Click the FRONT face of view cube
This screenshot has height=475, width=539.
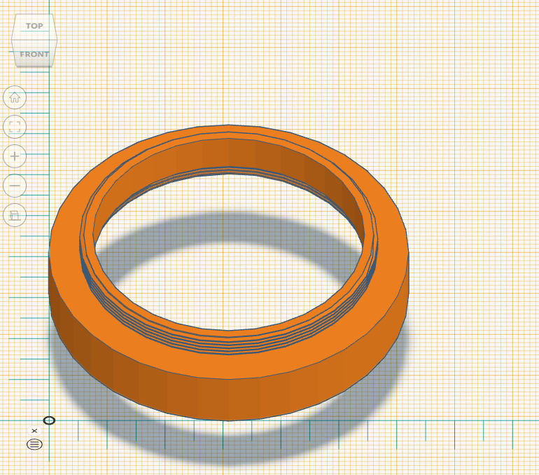point(34,54)
